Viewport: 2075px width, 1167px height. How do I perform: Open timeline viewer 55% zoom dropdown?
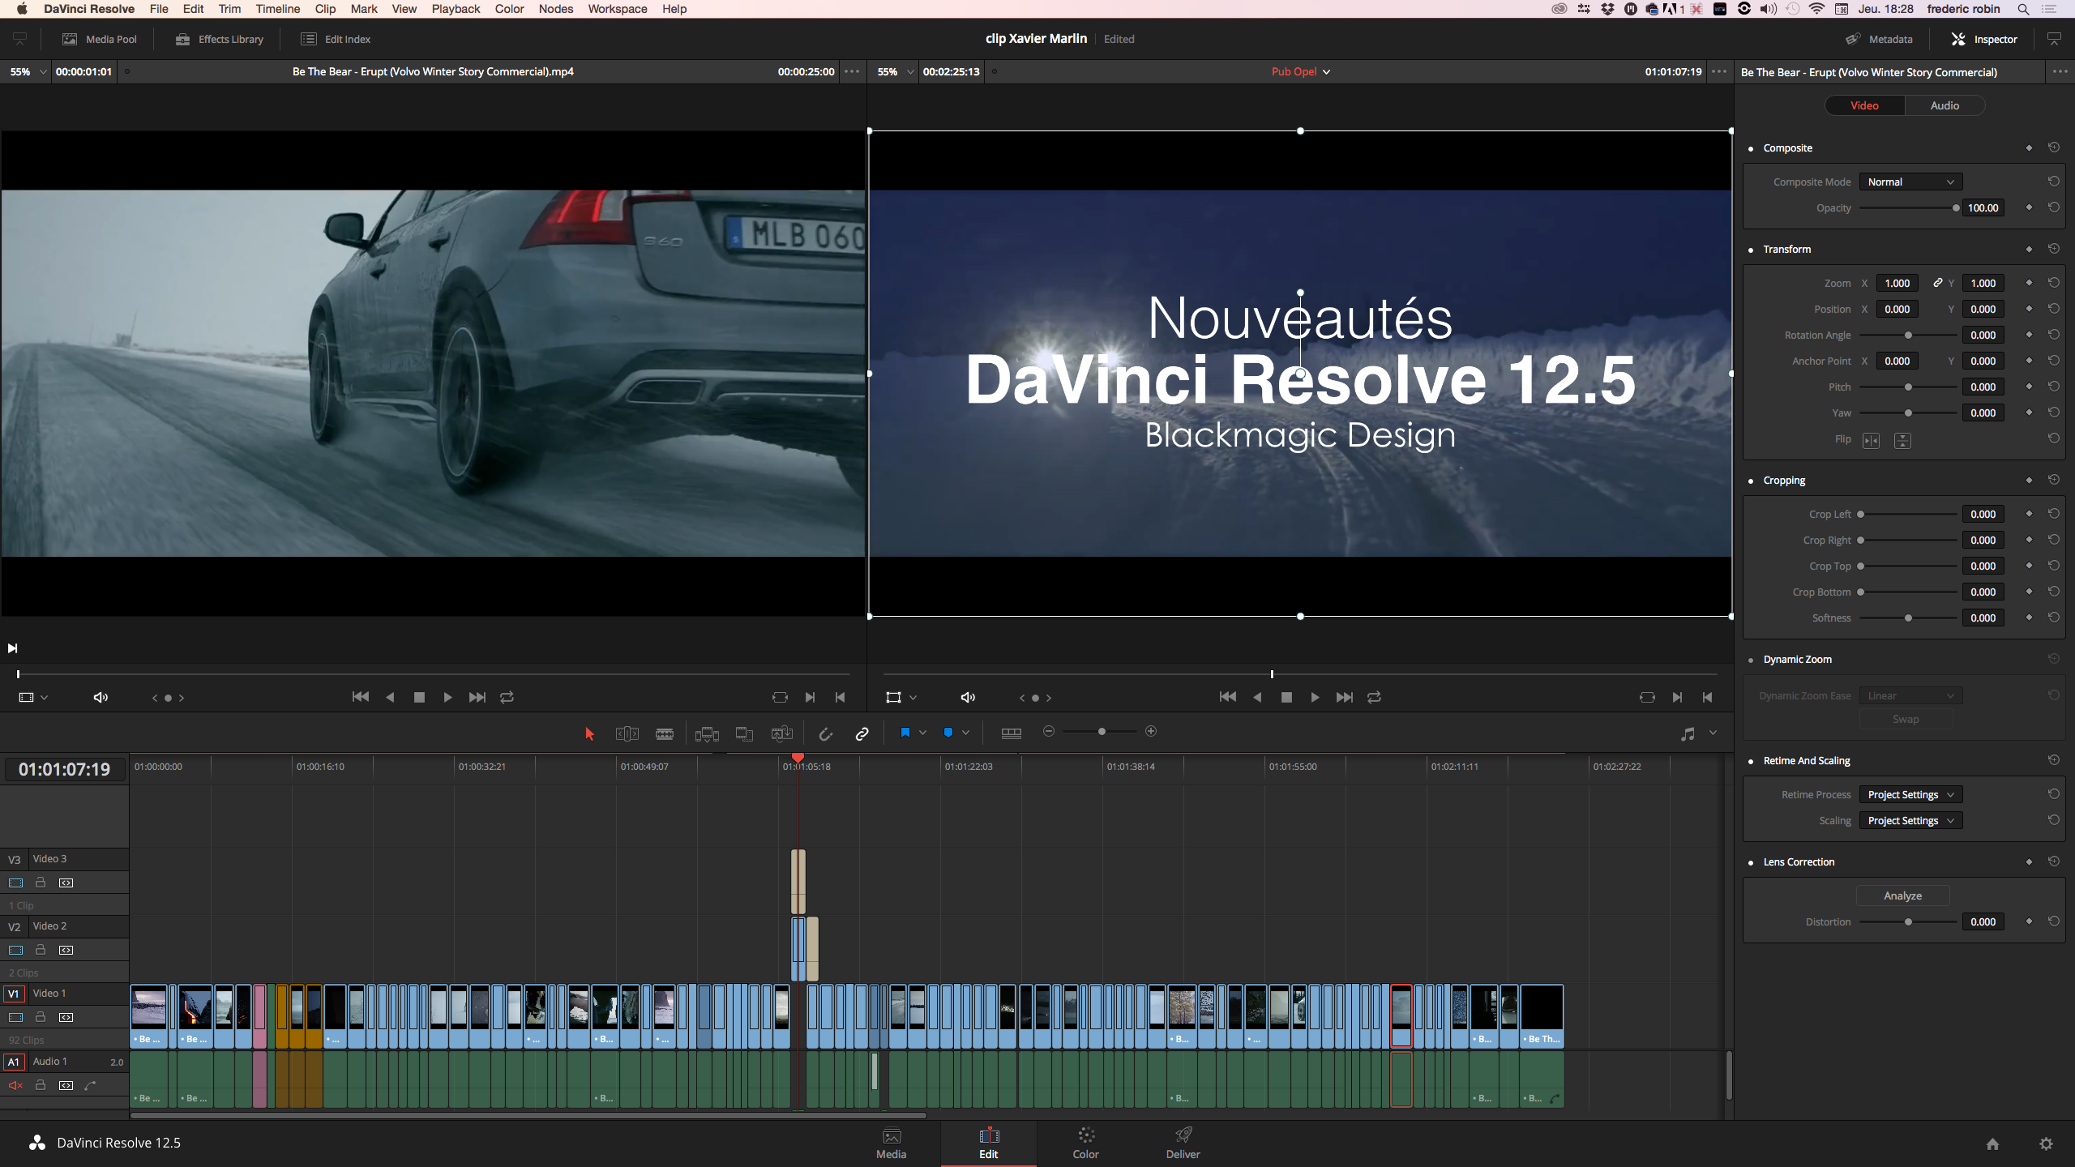(895, 71)
